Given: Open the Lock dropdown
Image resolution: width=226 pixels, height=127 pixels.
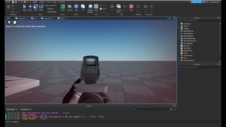Looking at the screenshot, I should click(x=103, y=9).
